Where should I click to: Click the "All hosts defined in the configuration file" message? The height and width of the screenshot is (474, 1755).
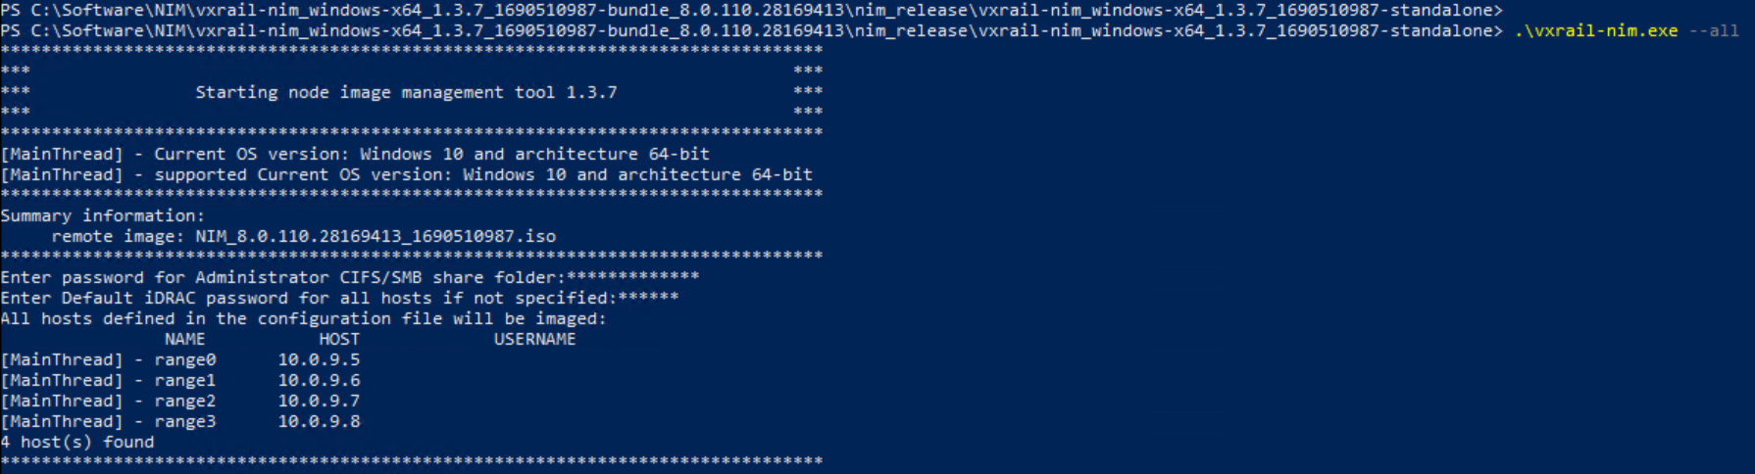303,318
